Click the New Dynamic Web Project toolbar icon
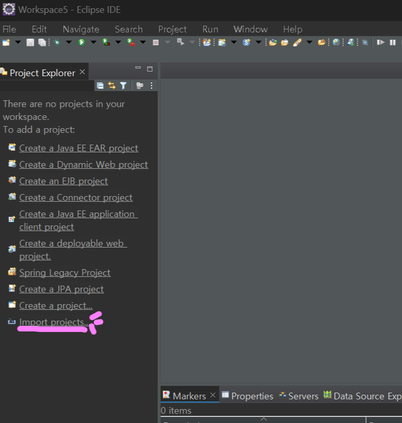Image resolution: width=402 pixels, height=423 pixels. (222, 42)
